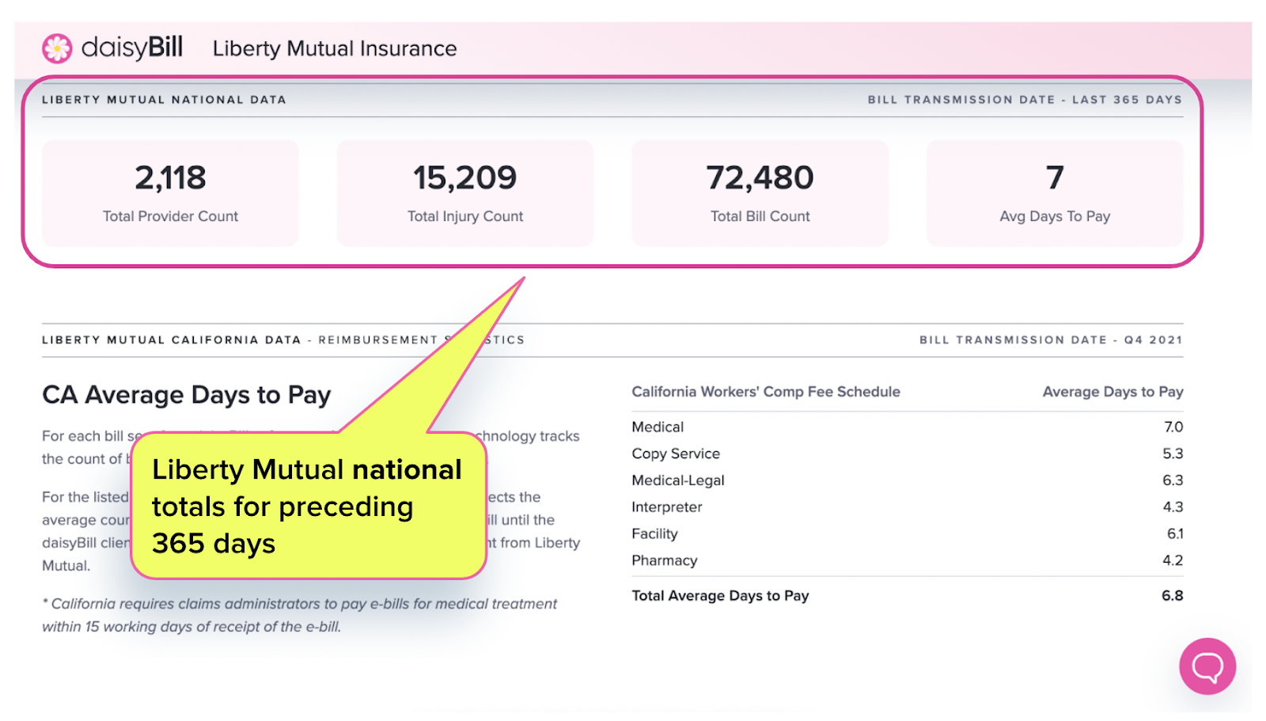The width and height of the screenshot is (1266, 721).
Task: Click the Total Injury Count card
Action: [x=465, y=193]
